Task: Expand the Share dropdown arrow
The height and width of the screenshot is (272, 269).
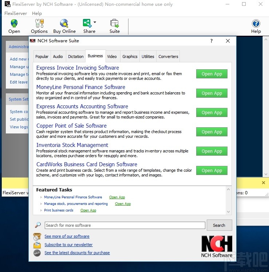Action: (95, 22)
